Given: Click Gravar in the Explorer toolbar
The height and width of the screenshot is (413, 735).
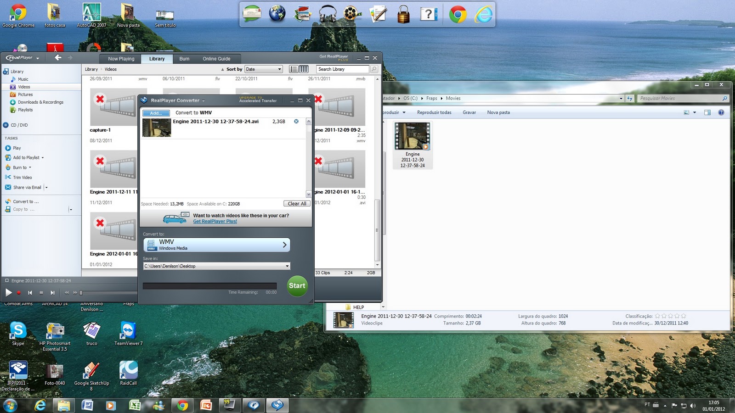Looking at the screenshot, I should (469, 112).
